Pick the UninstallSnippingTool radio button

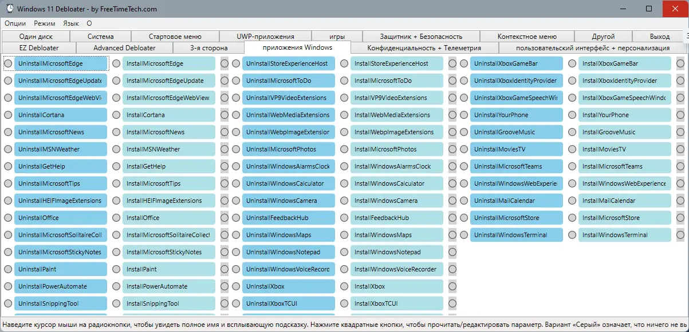[x=8, y=303]
